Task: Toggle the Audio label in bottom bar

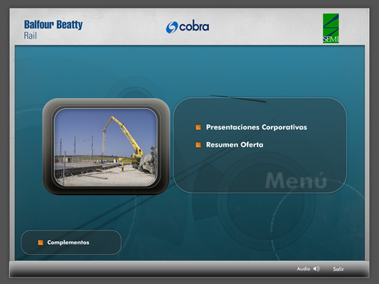Action: (304, 268)
